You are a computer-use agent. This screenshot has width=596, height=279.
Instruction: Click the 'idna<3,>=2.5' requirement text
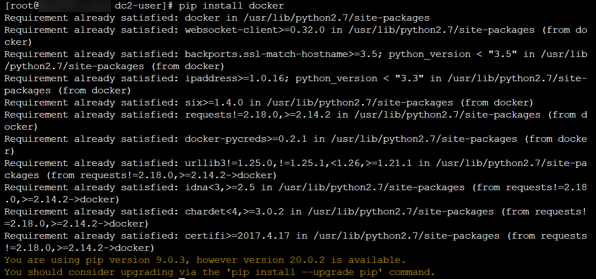coord(220,187)
